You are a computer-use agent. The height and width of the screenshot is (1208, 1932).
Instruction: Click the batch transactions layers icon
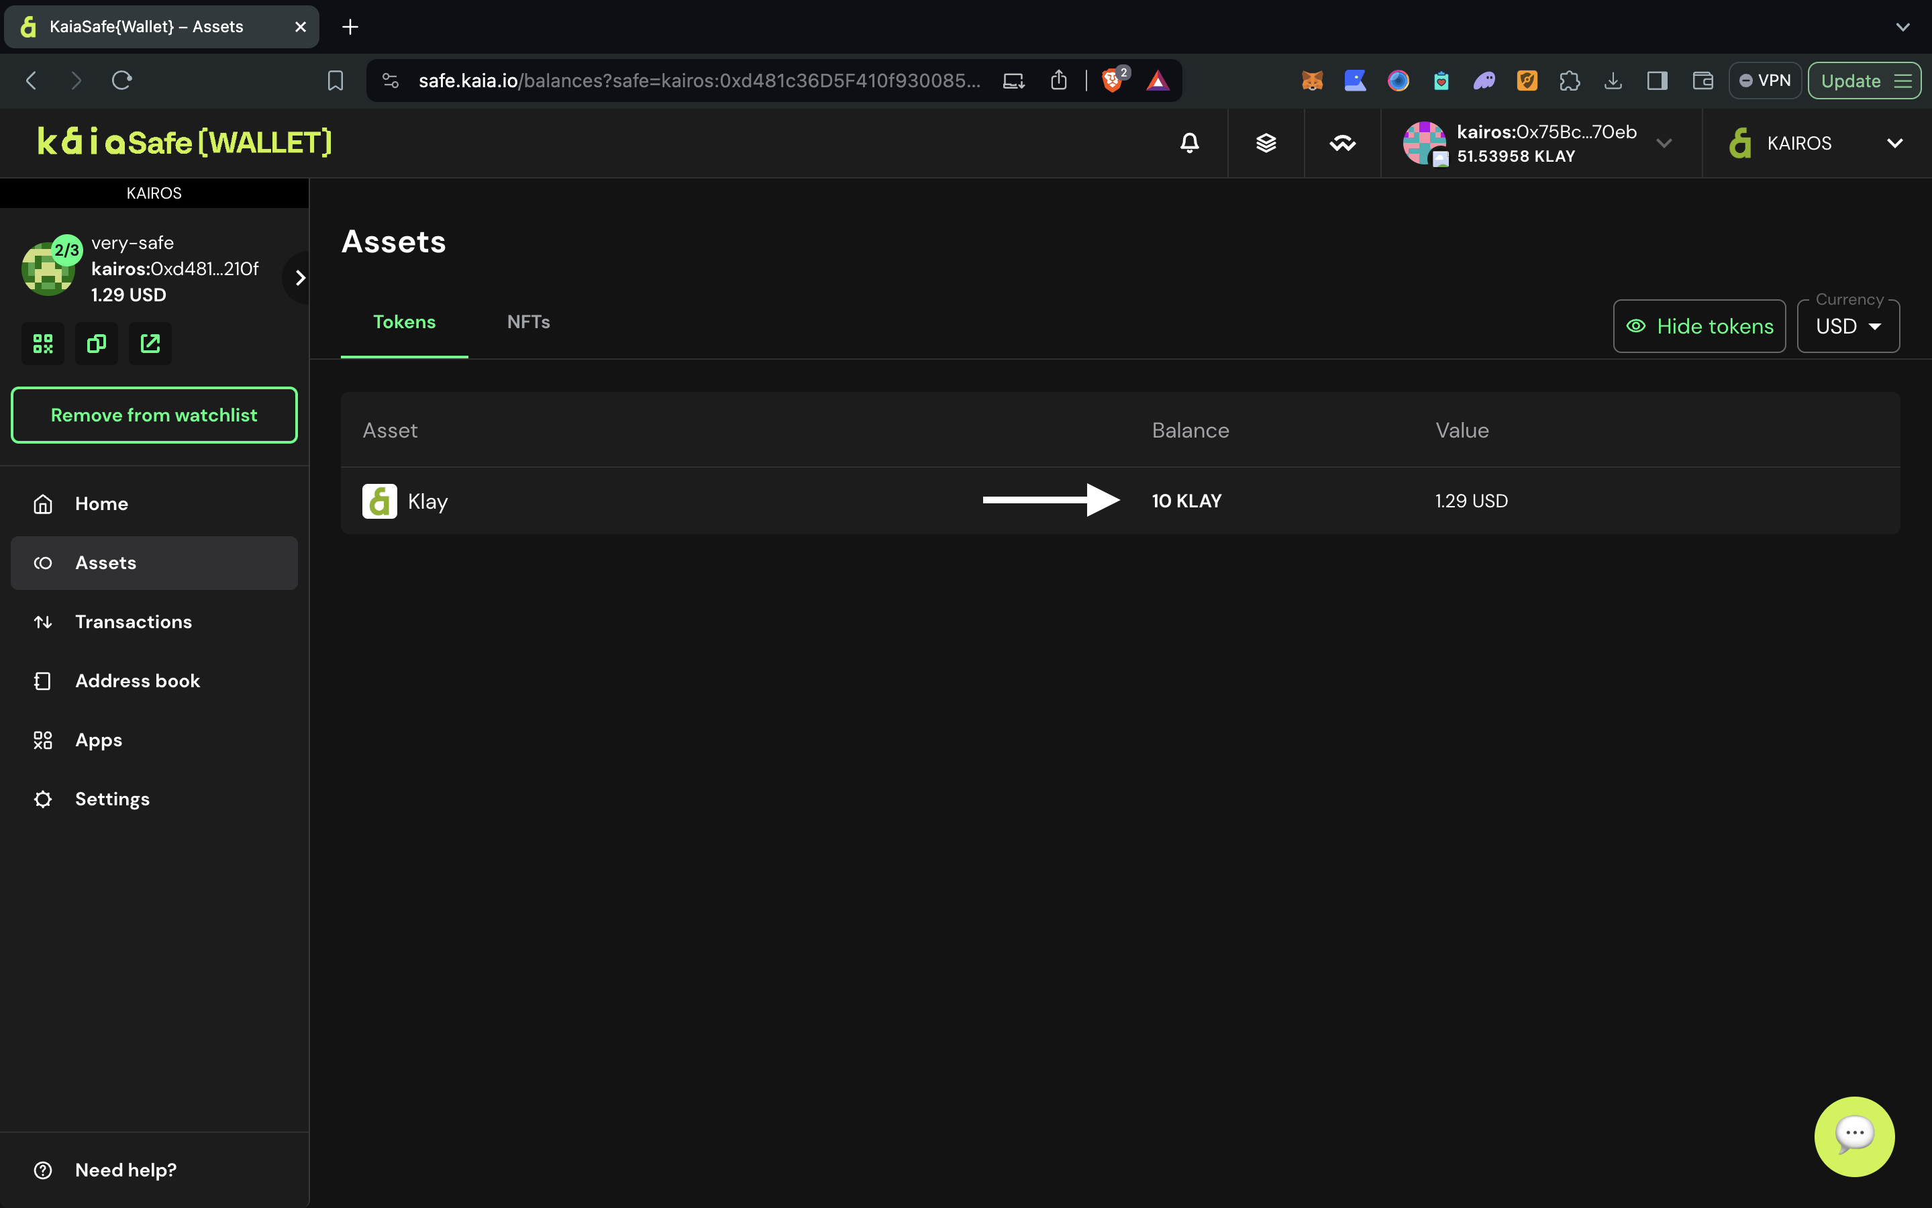point(1266,143)
